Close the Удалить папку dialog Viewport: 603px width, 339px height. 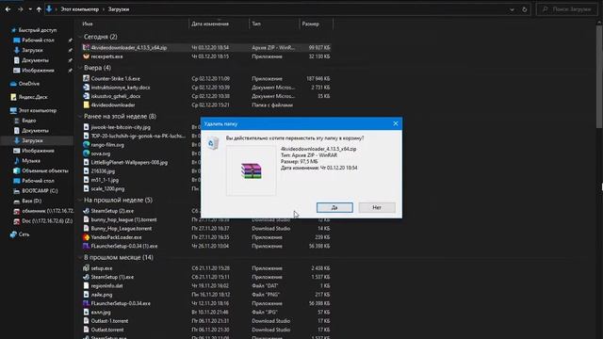point(396,123)
